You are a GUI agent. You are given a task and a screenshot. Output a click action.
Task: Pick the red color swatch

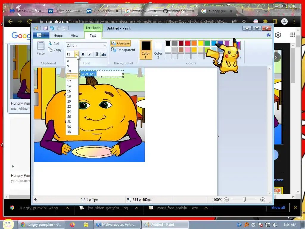[x=188, y=43]
